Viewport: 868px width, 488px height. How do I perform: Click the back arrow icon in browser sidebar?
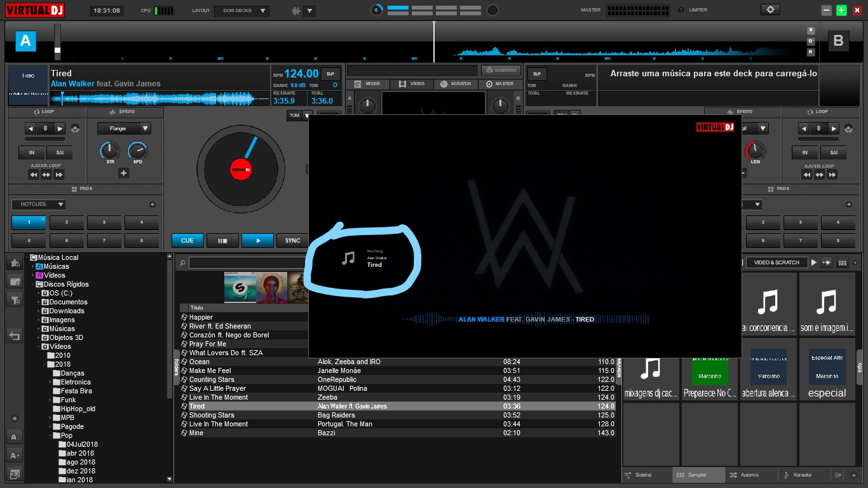click(x=15, y=336)
